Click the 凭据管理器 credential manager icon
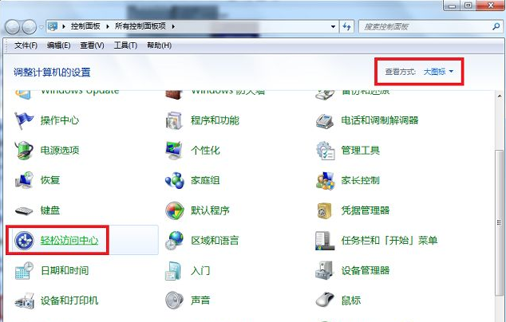 (325, 210)
